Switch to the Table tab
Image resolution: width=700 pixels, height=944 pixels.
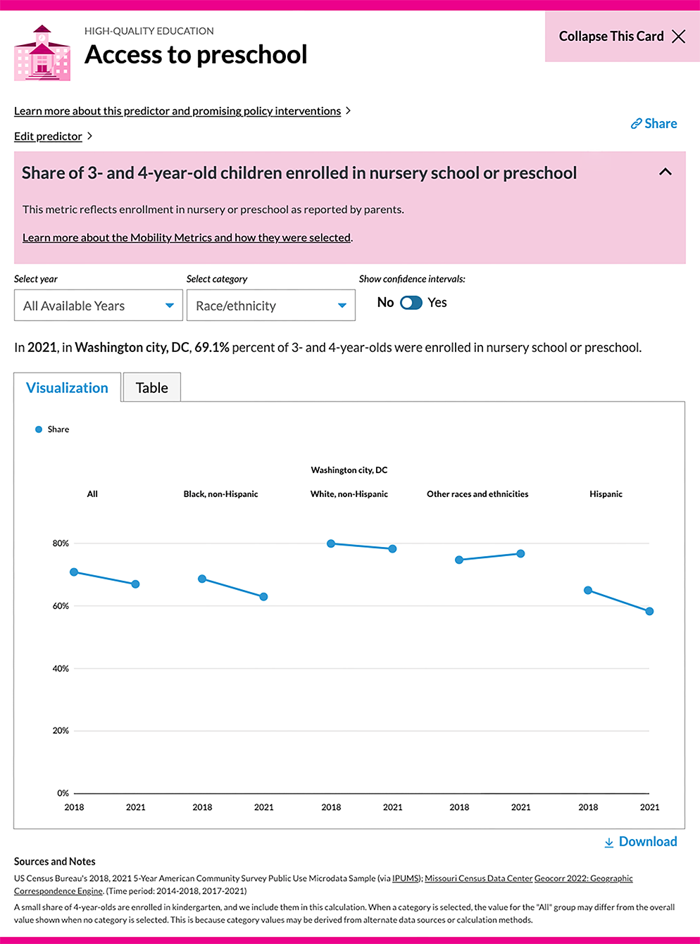[x=152, y=388]
